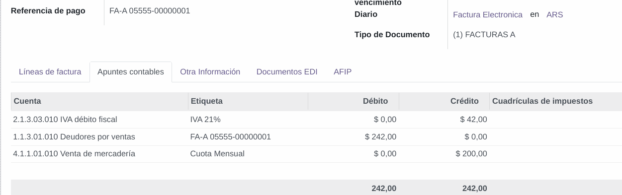Sort by the Débito column header
This screenshot has height=195, width=622.
(354, 101)
